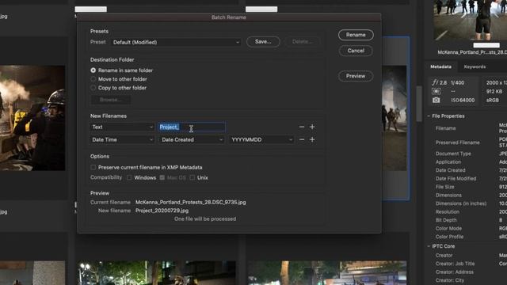Click the Bit Depth metadata row
Image resolution: width=507 pixels, height=285 pixels.
[x=471, y=220]
